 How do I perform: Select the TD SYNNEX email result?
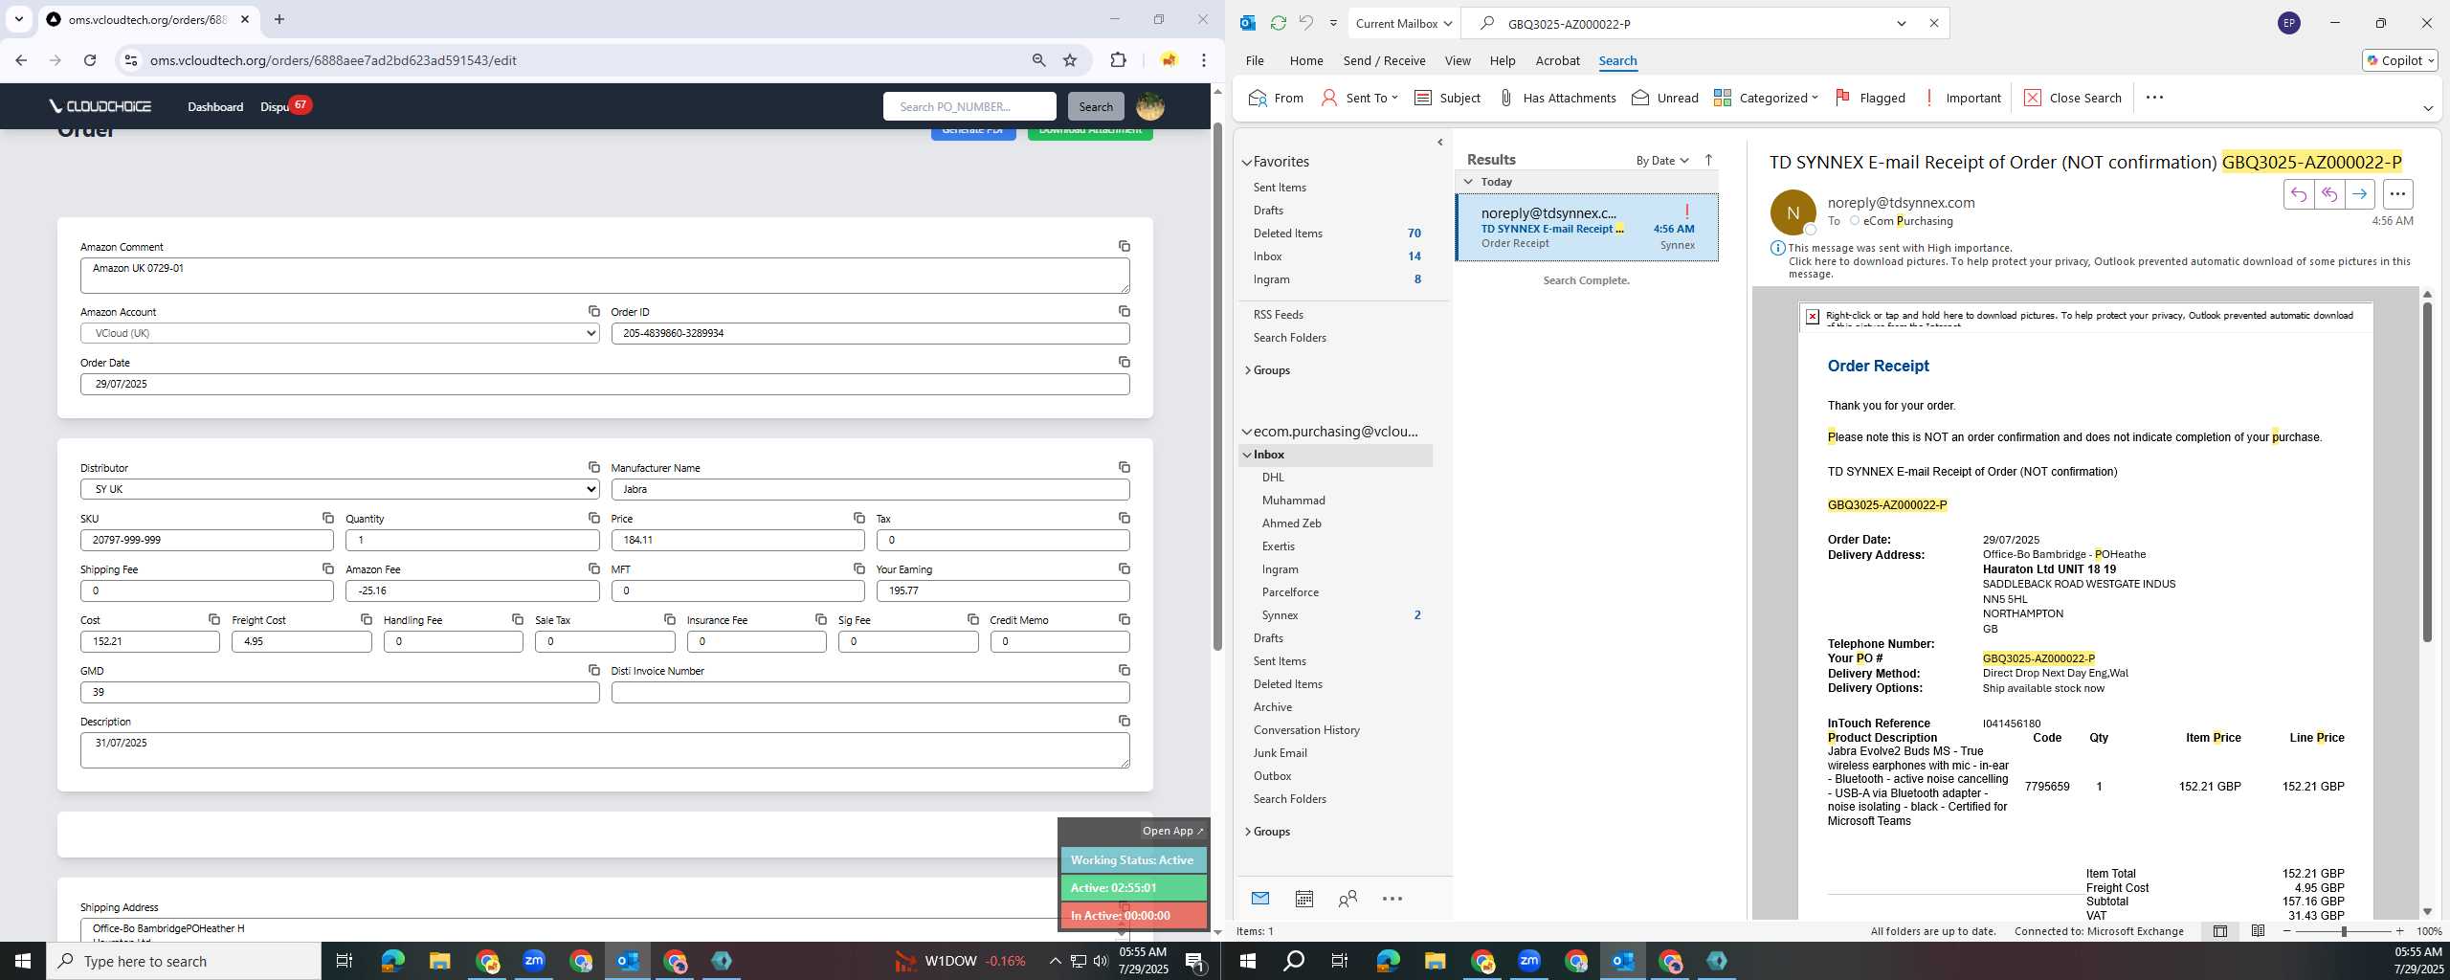1587,228
